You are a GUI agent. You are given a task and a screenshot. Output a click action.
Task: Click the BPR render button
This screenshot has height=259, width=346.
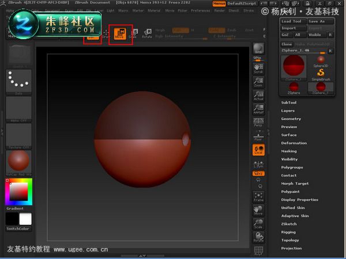pyautogui.click(x=258, y=48)
